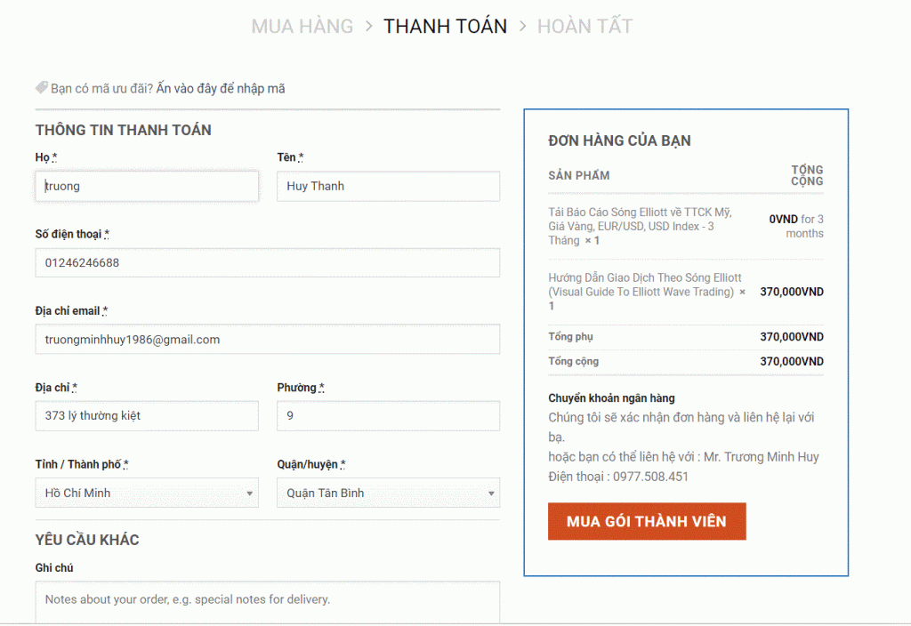The image size is (911, 626).
Task: Click the Tỉnh / Thành phố dropdown arrow
Action: [250, 494]
